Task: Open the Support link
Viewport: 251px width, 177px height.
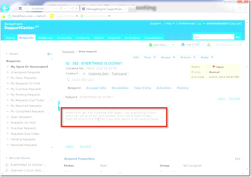Action: point(155,23)
